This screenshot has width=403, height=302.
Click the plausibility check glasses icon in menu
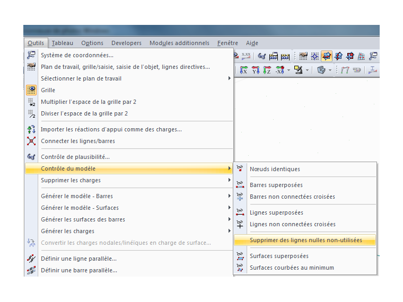[31, 157]
